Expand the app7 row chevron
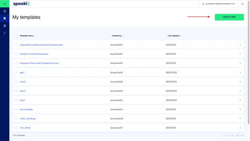Image resolution: width=250 pixels, height=141 pixels. (240, 72)
